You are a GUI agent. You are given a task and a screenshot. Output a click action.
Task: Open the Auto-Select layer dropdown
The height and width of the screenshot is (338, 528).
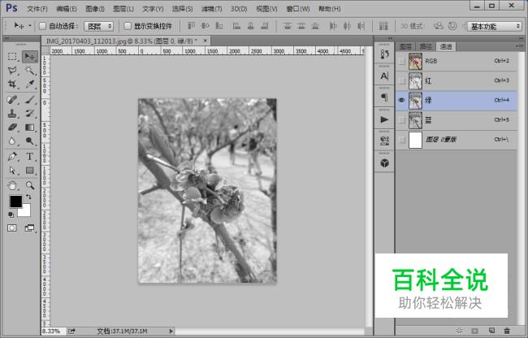coord(98,26)
